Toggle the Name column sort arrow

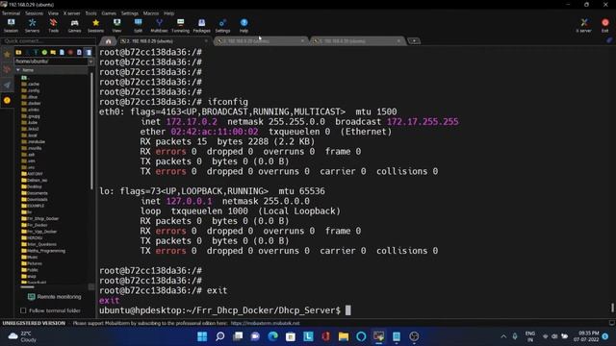18,70
